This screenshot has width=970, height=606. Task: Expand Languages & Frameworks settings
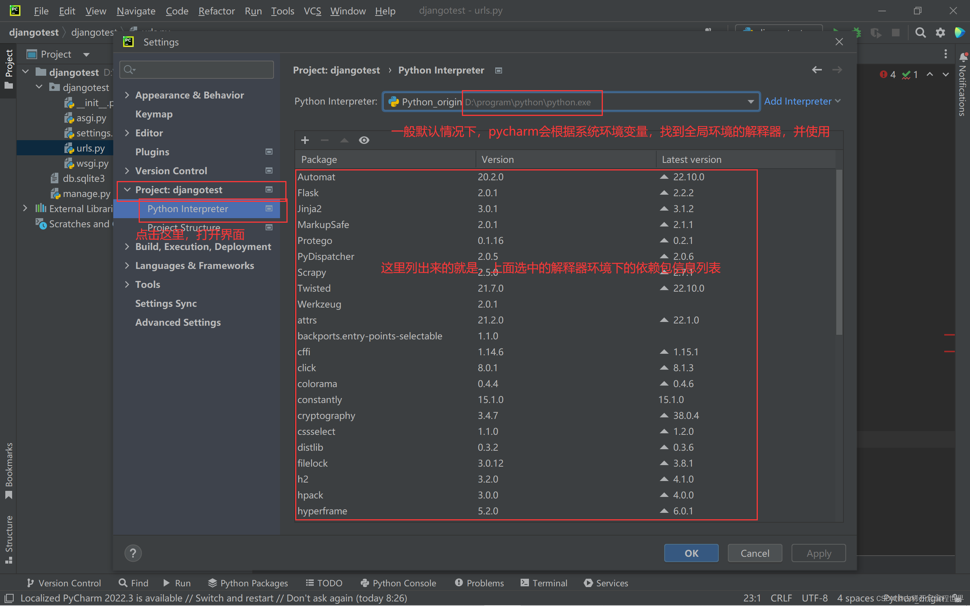pos(127,266)
